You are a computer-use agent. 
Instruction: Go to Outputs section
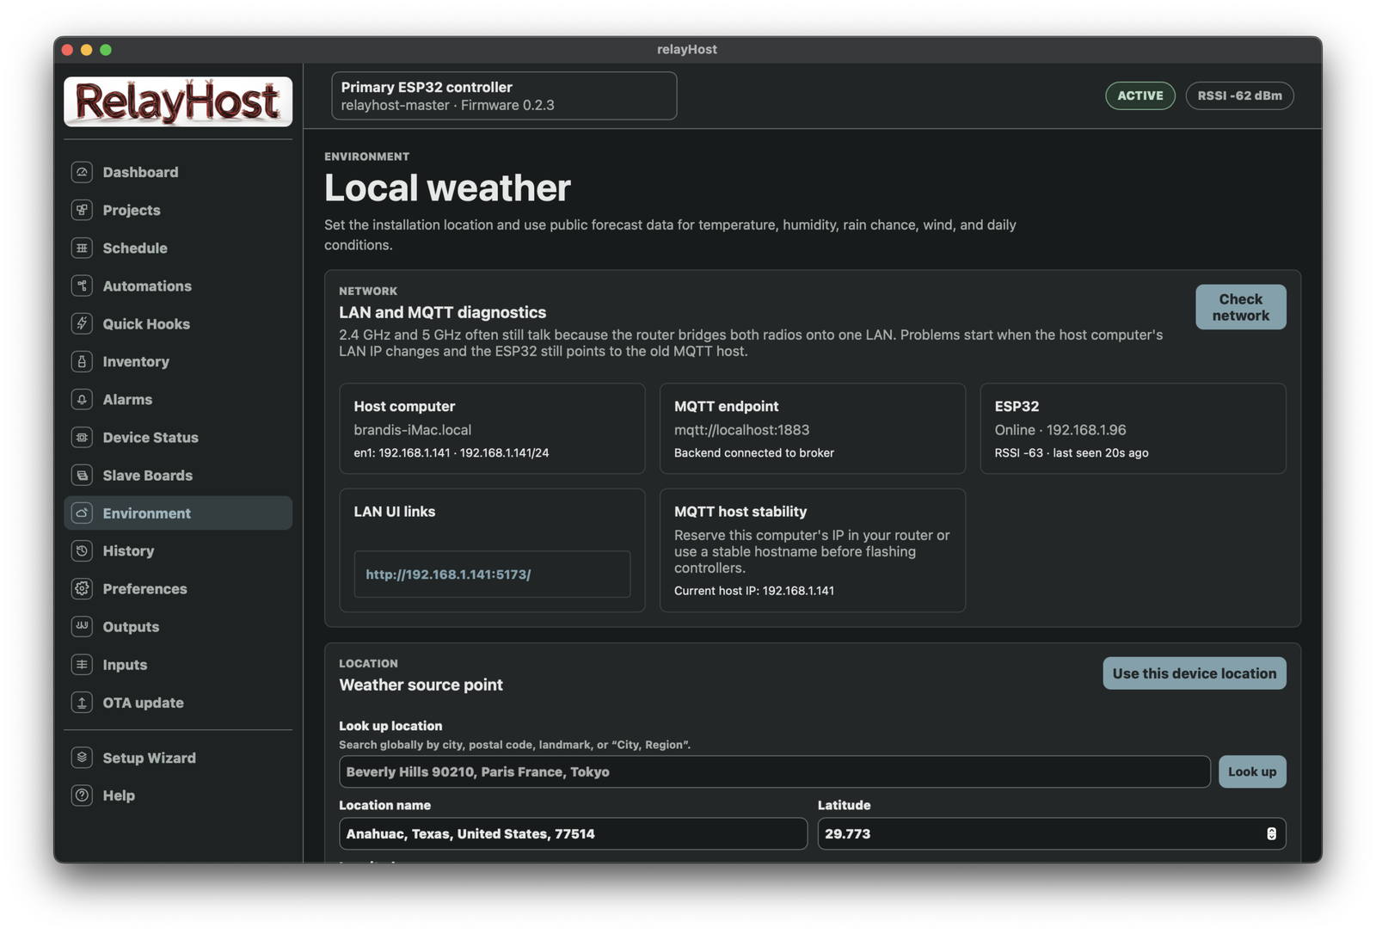(x=178, y=626)
